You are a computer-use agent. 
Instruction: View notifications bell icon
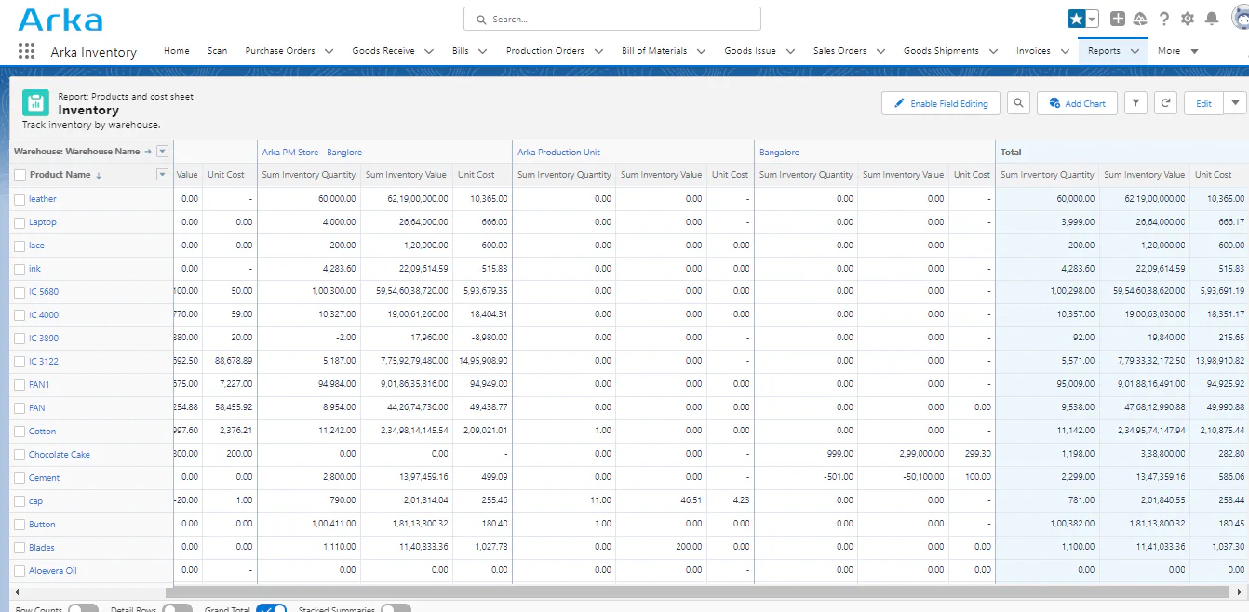click(x=1212, y=19)
